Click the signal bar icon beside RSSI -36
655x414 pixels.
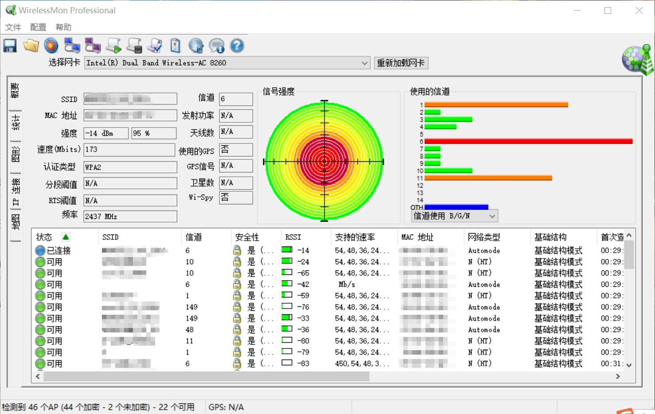click(287, 329)
